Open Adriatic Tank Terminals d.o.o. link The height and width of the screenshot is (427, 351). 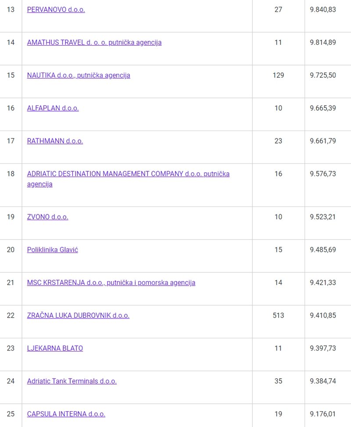72,381
